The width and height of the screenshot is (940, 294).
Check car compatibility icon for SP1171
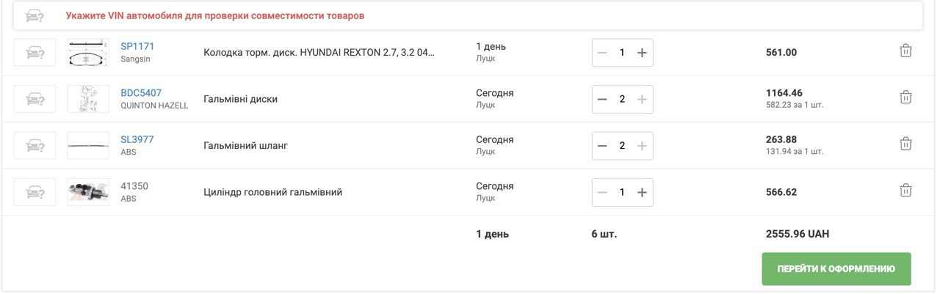coord(35,52)
